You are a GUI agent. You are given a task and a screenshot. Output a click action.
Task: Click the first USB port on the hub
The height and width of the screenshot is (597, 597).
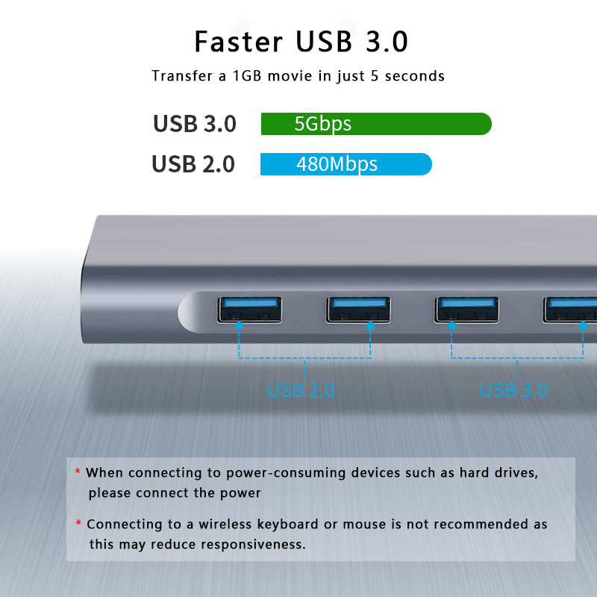(249, 310)
